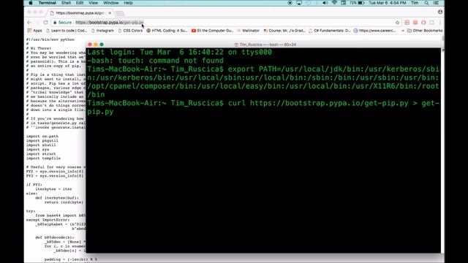
Task: Open the Shell menu
Action: [66, 3]
